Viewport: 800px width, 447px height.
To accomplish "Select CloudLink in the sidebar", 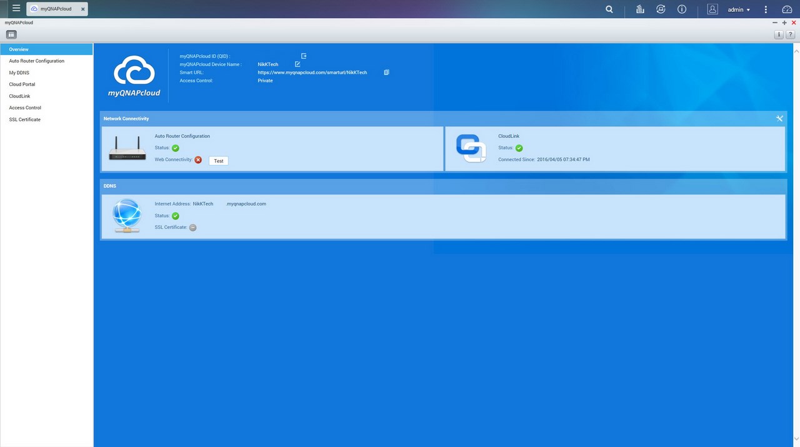I will [x=46, y=96].
